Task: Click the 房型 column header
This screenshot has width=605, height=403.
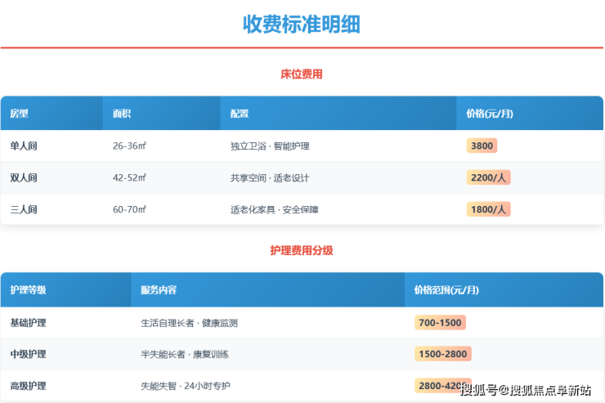Action: (19, 114)
